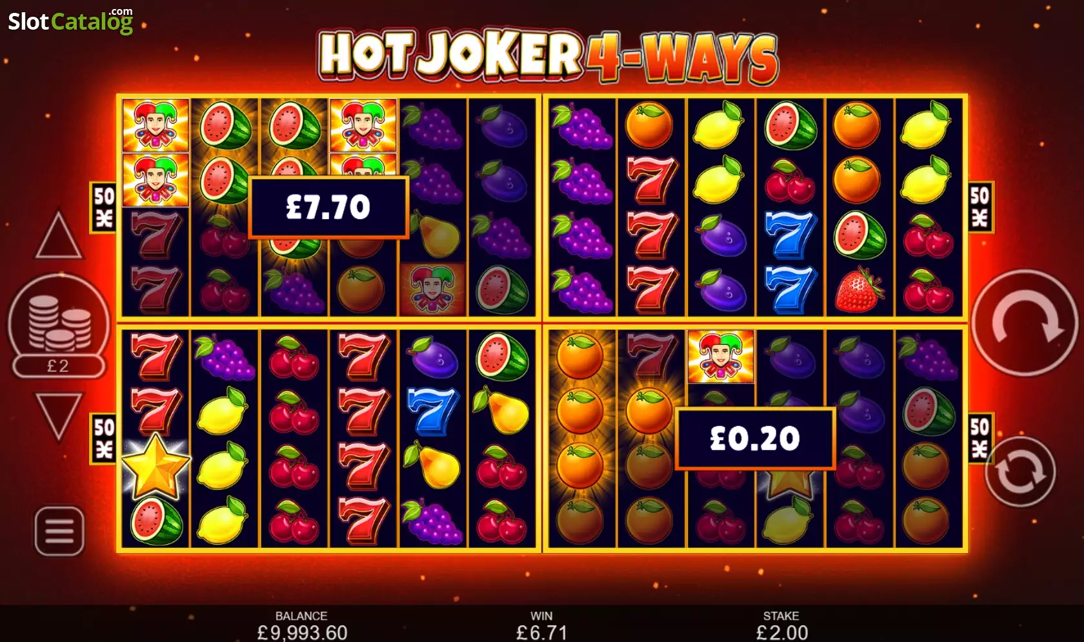Image resolution: width=1084 pixels, height=642 pixels.
Task: Enable autoplay with the circular arrows button
Action: pyautogui.click(x=1020, y=471)
